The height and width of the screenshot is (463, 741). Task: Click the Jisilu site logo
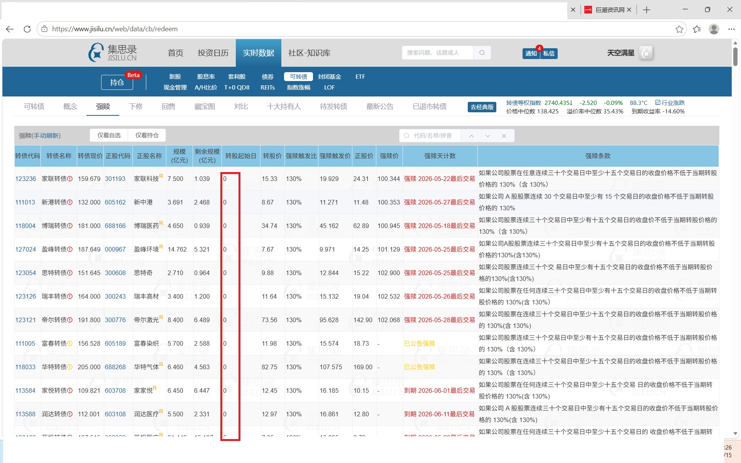click(x=113, y=53)
